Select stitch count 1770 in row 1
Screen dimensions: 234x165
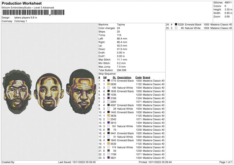113,81
